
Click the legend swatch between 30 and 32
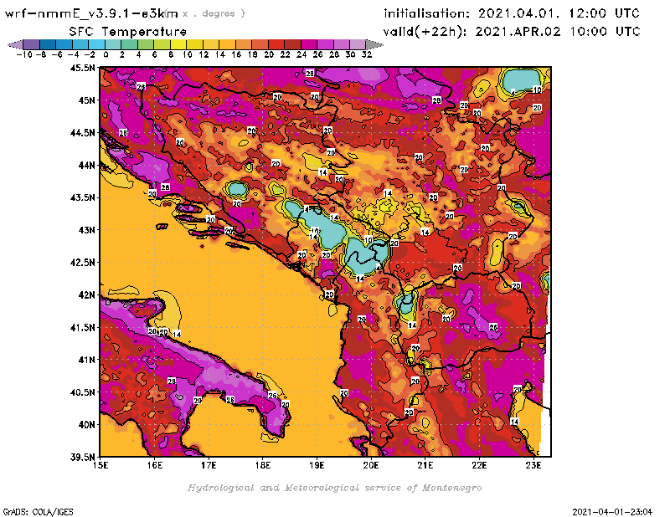click(x=358, y=44)
